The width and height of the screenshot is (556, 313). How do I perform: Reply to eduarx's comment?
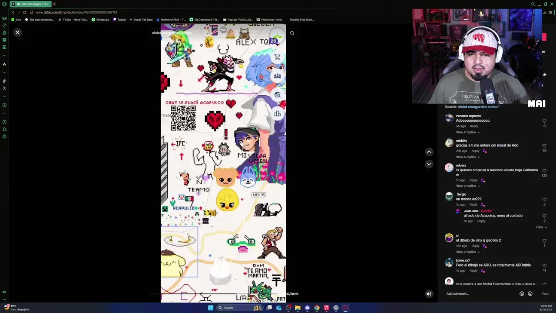click(473, 180)
